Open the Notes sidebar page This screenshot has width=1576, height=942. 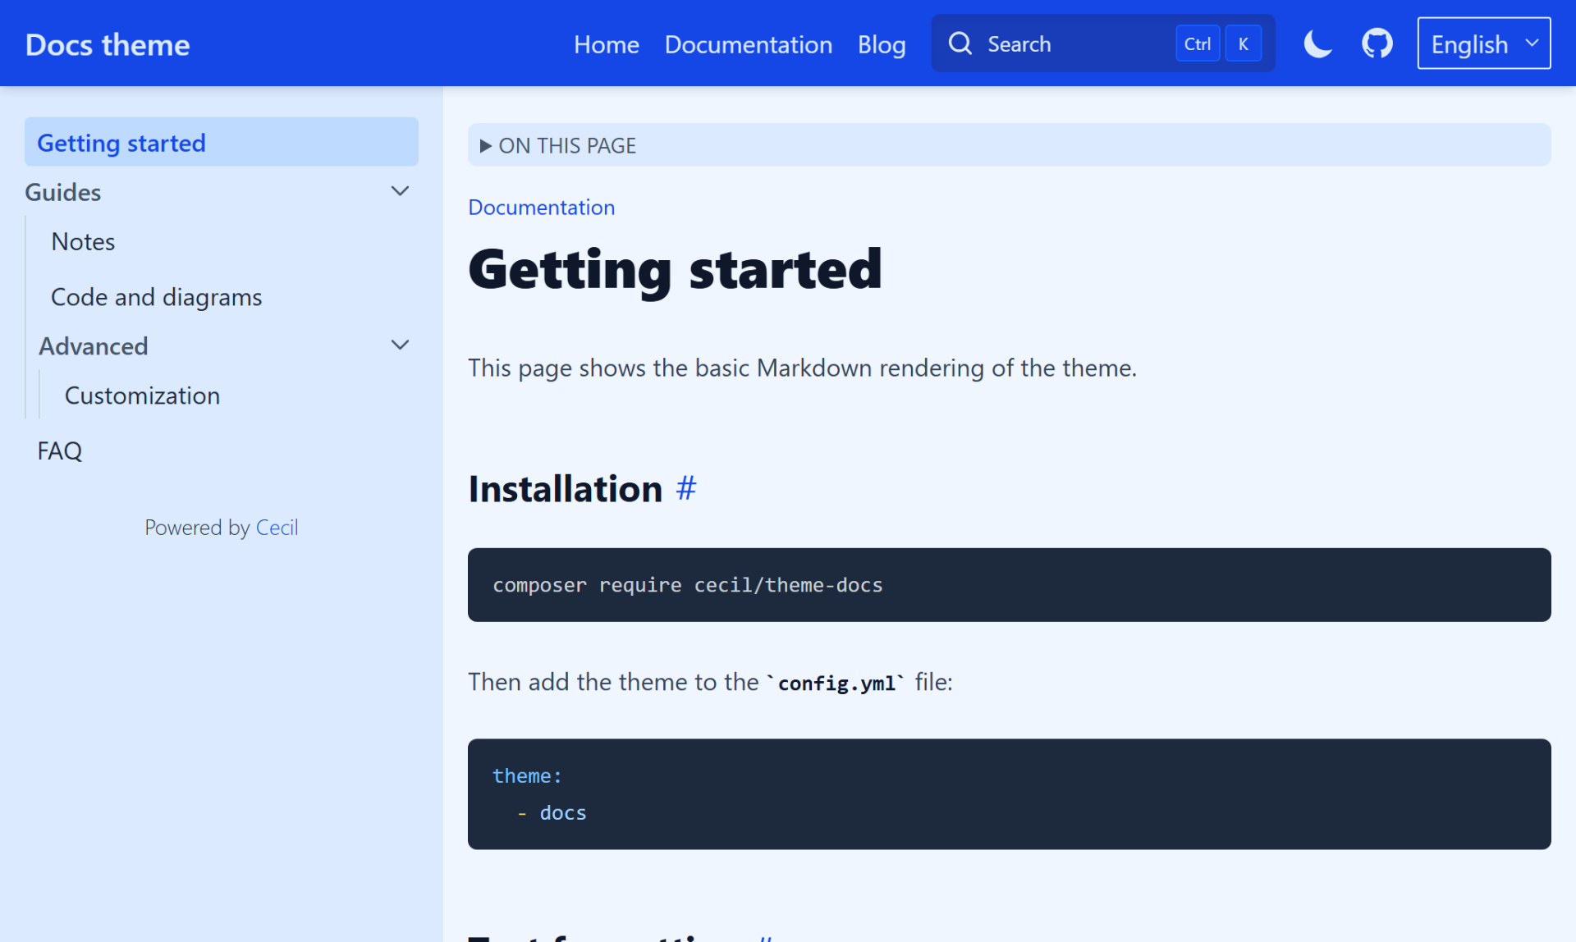click(x=83, y=241)
